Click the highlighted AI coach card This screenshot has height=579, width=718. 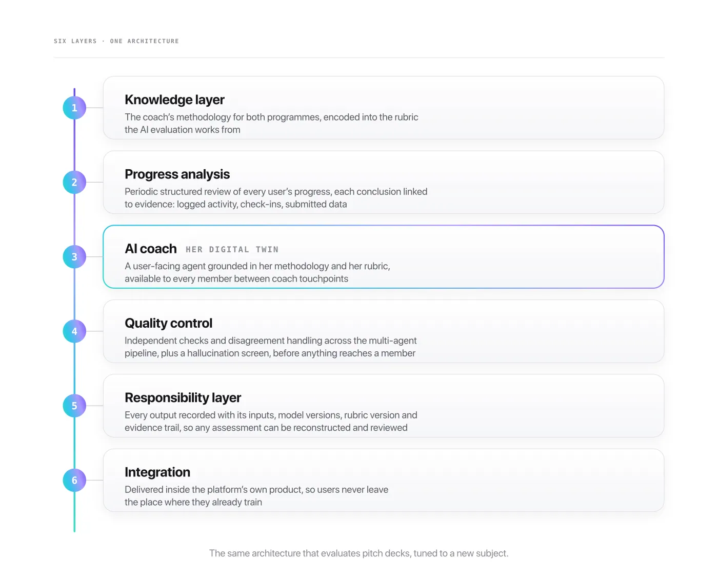pyautogui.click(x=384, y=257)
